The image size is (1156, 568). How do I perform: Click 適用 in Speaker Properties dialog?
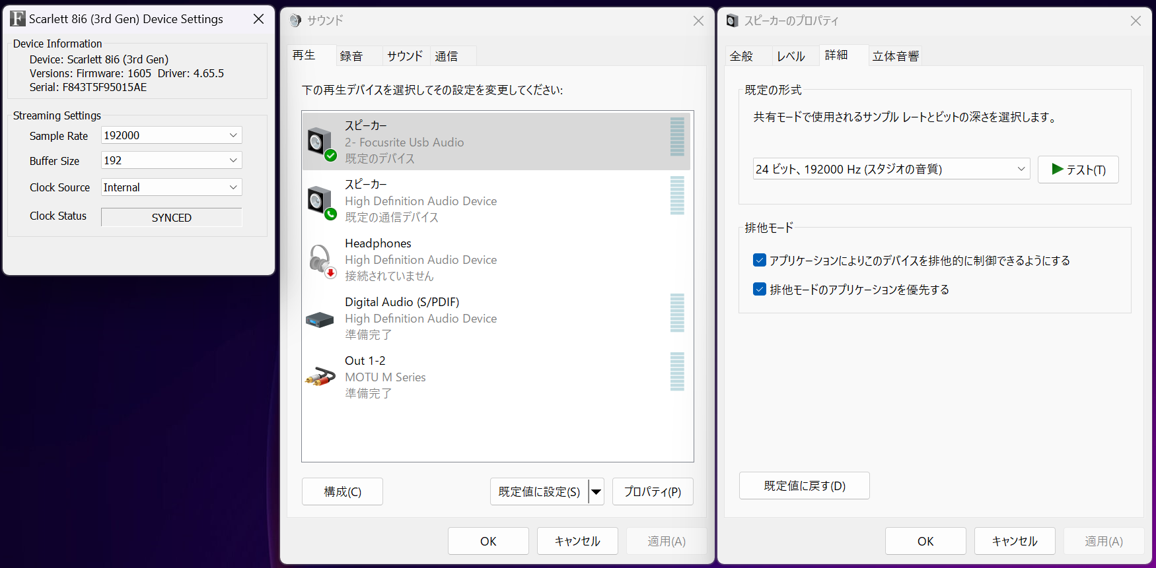coord(1104,541)
